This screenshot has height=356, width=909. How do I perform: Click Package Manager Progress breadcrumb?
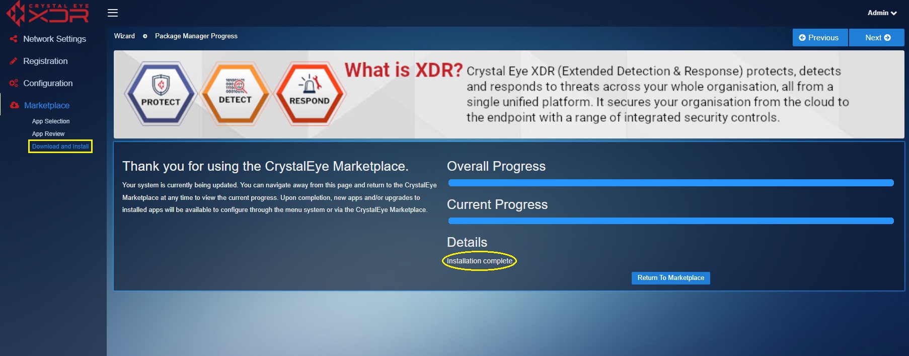(196, 36)
